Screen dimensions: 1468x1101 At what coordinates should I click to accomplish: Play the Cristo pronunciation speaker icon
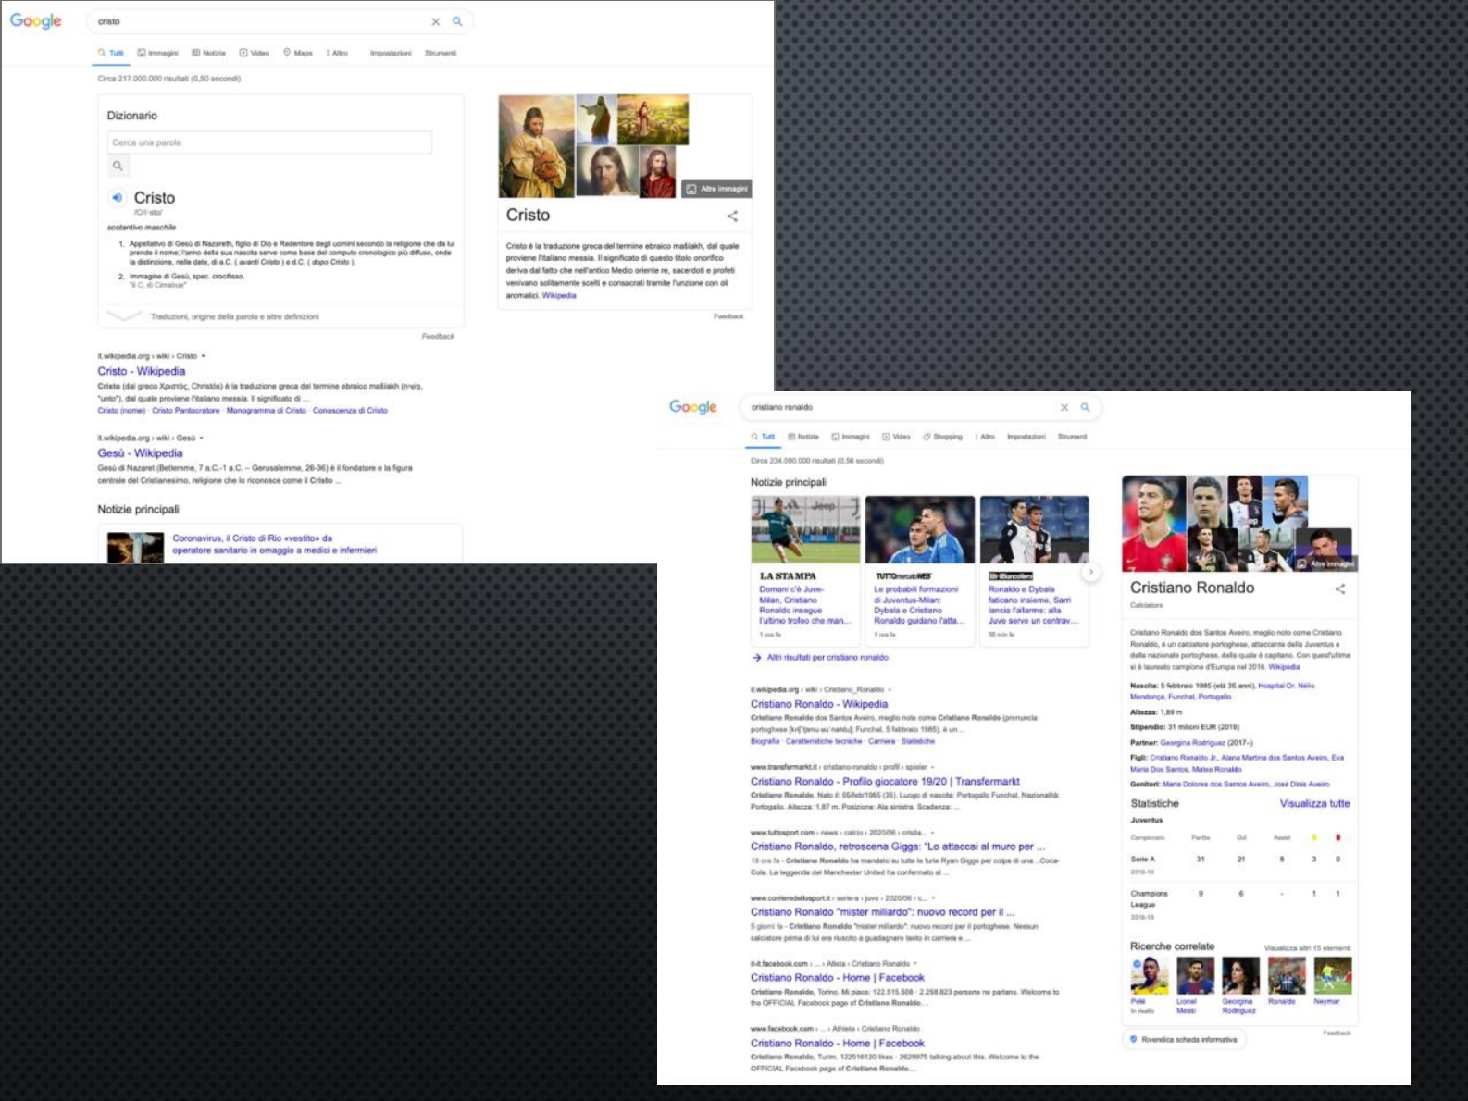point(118,197)
